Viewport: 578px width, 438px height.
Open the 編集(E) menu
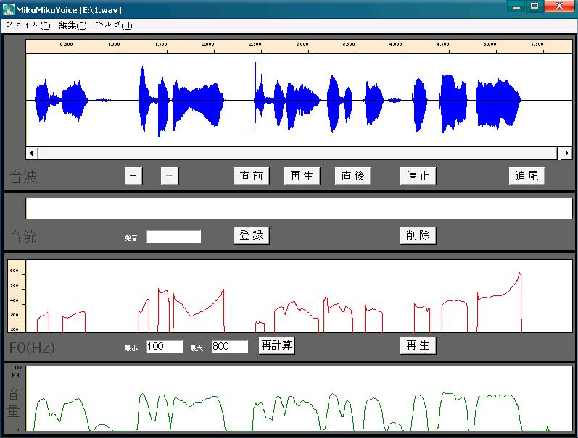(x=73, y=25)
